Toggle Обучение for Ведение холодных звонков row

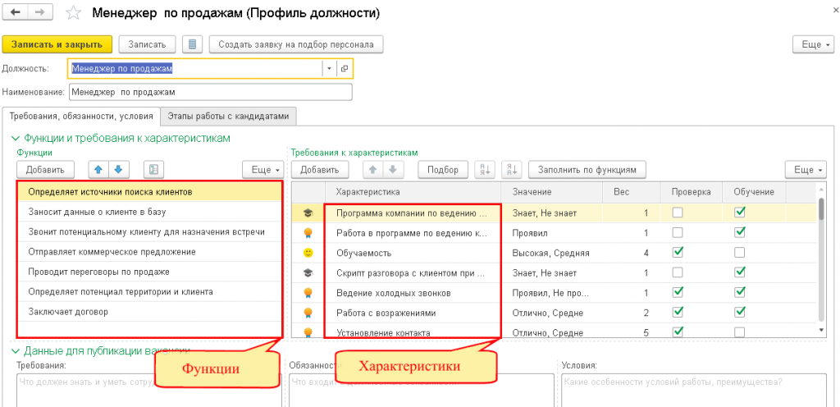click(x=740, y=292)
